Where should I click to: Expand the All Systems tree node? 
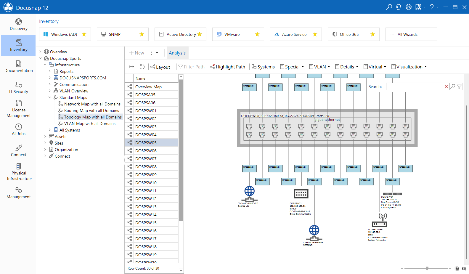tap(50, 130)
